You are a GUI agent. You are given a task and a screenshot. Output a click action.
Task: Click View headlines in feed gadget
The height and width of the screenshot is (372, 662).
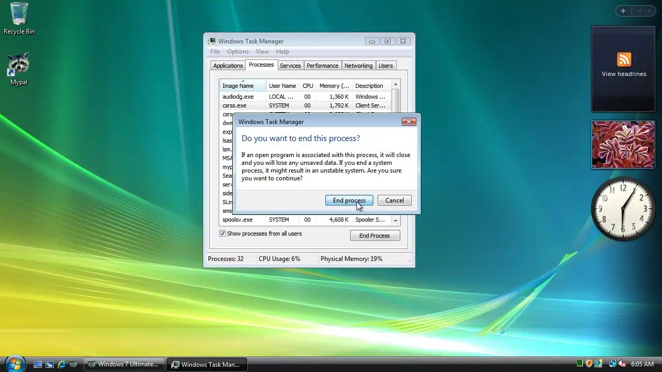coord(624,74)
